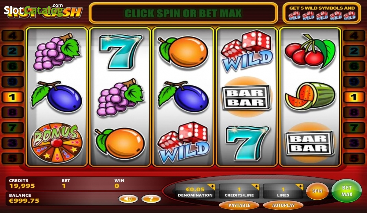Open help via question mark button
This screenshot has height=213, width=367.
(x=151, y=199)
